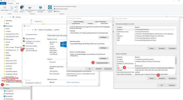Viewport: 183px width, 100px height.
Task: Click Beheren ribbon item
Action: [57, 11]
